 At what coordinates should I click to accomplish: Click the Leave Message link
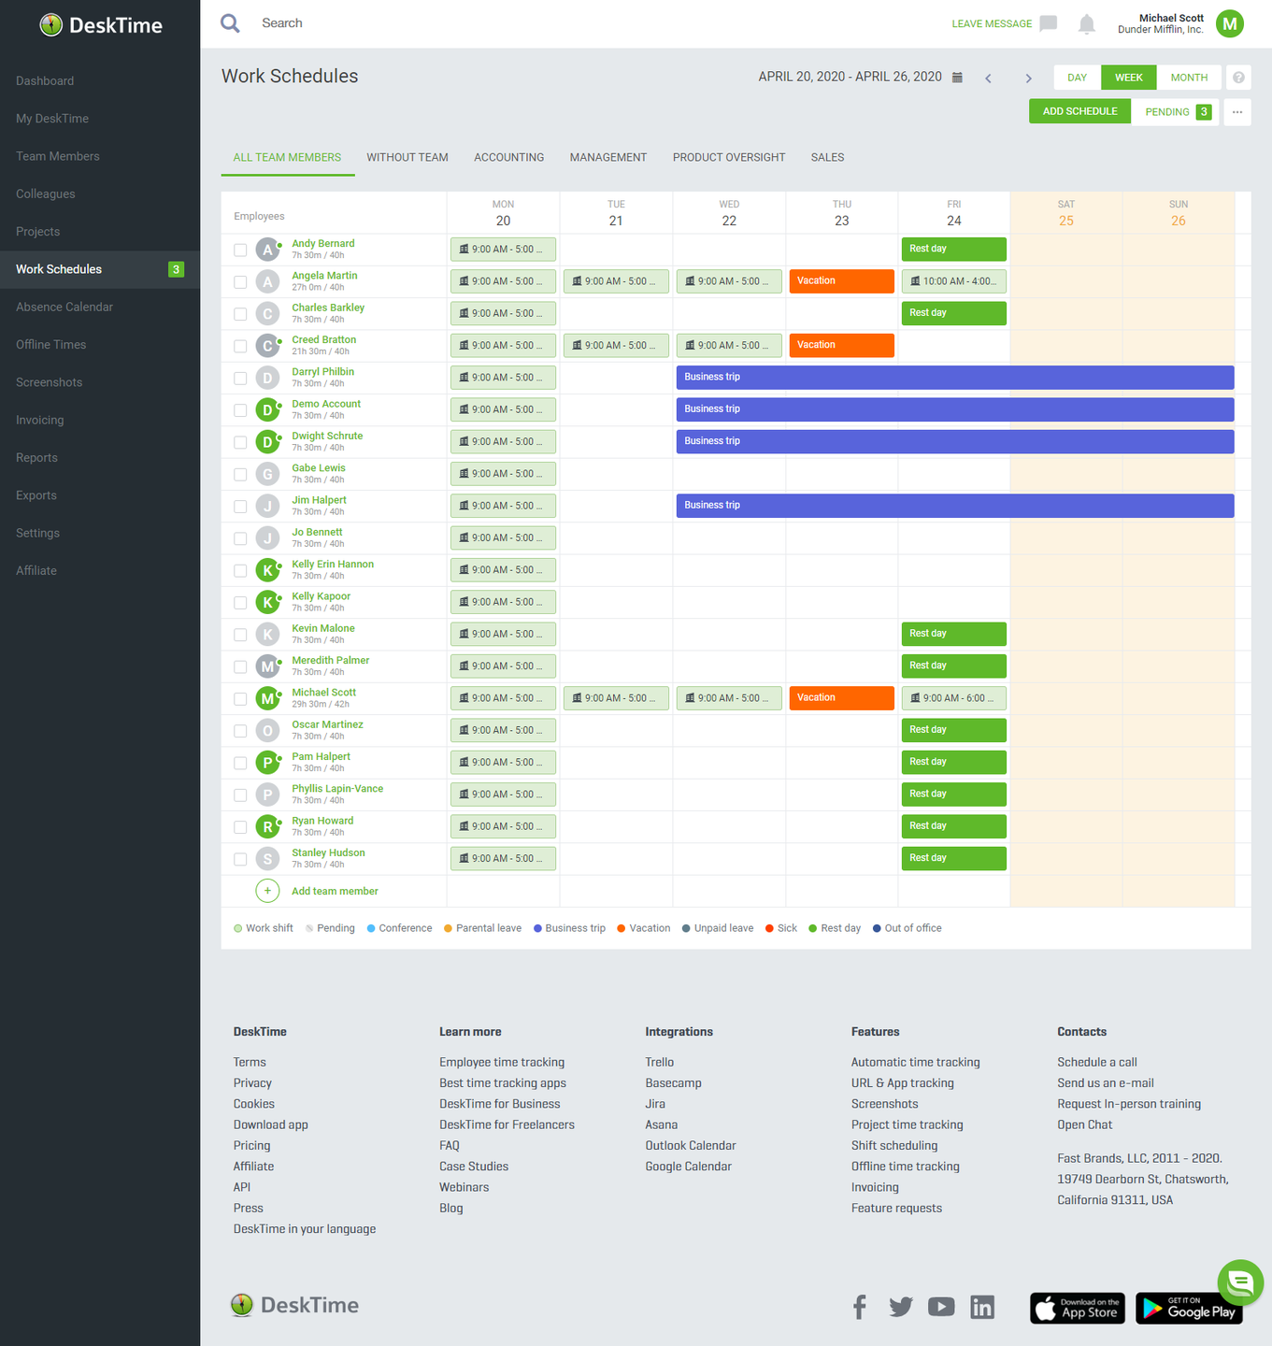[992, 24]
